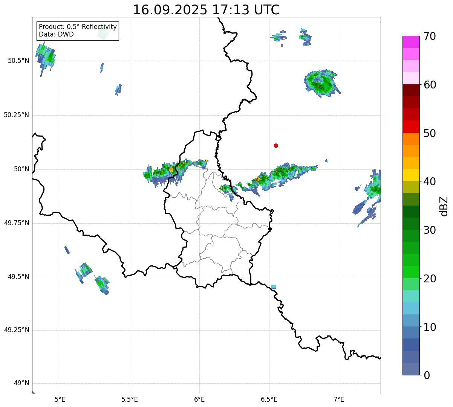The image size is (453, 407).
Task: Click the title "16.09.2025 17:13 UTC"
Action: coord(206,10)
